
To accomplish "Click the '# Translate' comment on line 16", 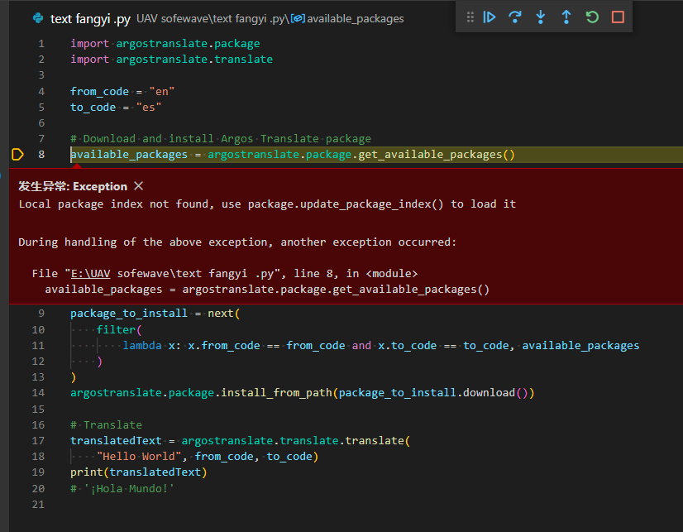I will pos(107,424).
